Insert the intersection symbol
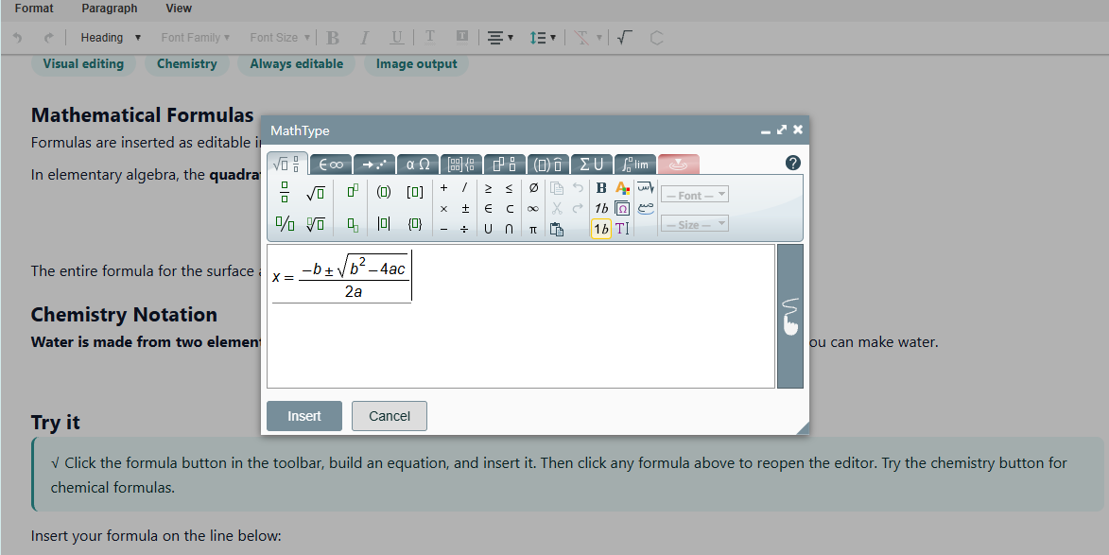 510,229
